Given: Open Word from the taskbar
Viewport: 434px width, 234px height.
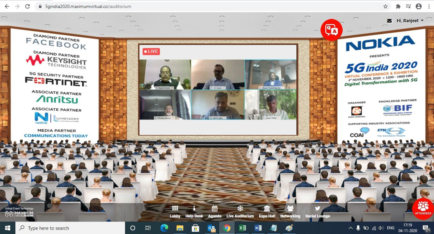Looking at the screenshot, I should [x=258, y=228].
